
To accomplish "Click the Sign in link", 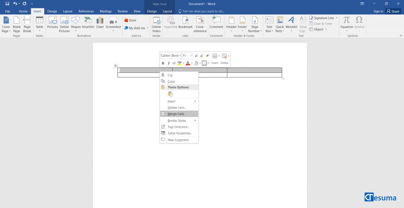I will (x=378, y=11).
